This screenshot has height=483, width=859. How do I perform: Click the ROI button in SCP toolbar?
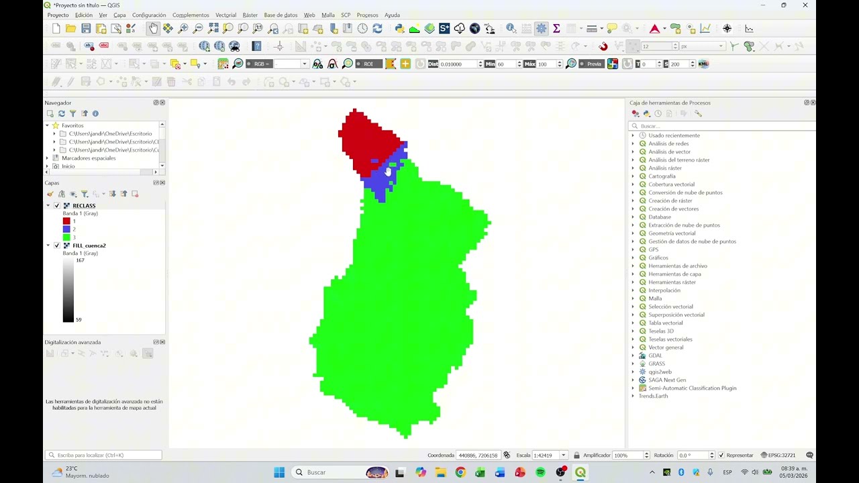tap(368, 64)
